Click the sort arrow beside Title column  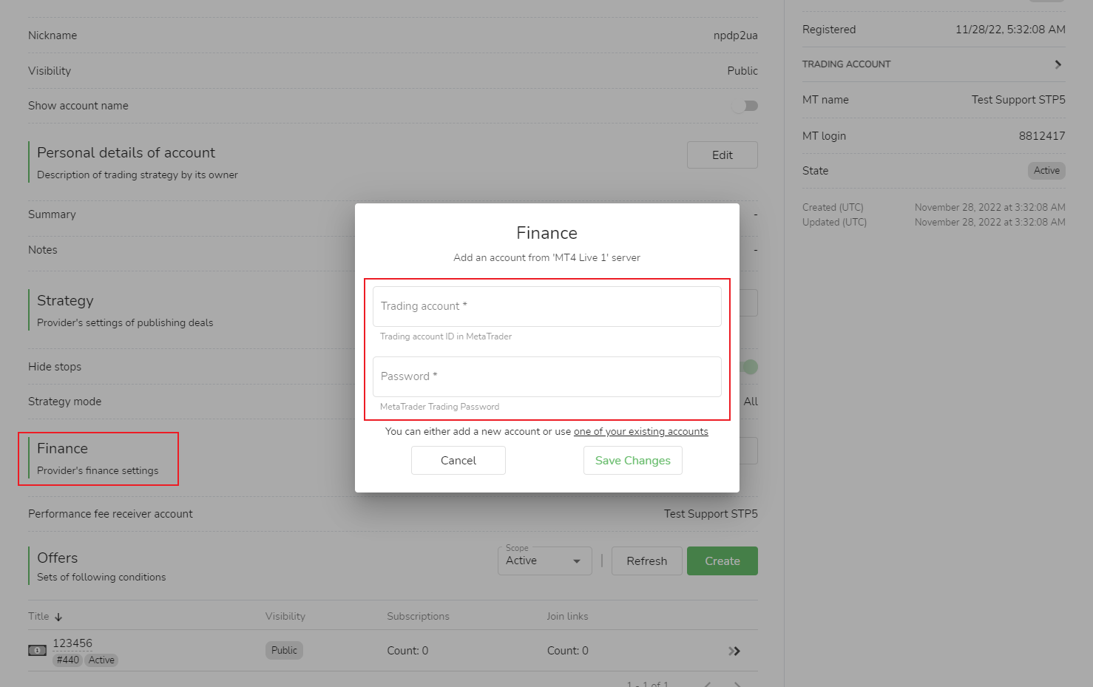pyautogui.click(x=58, y=617)
